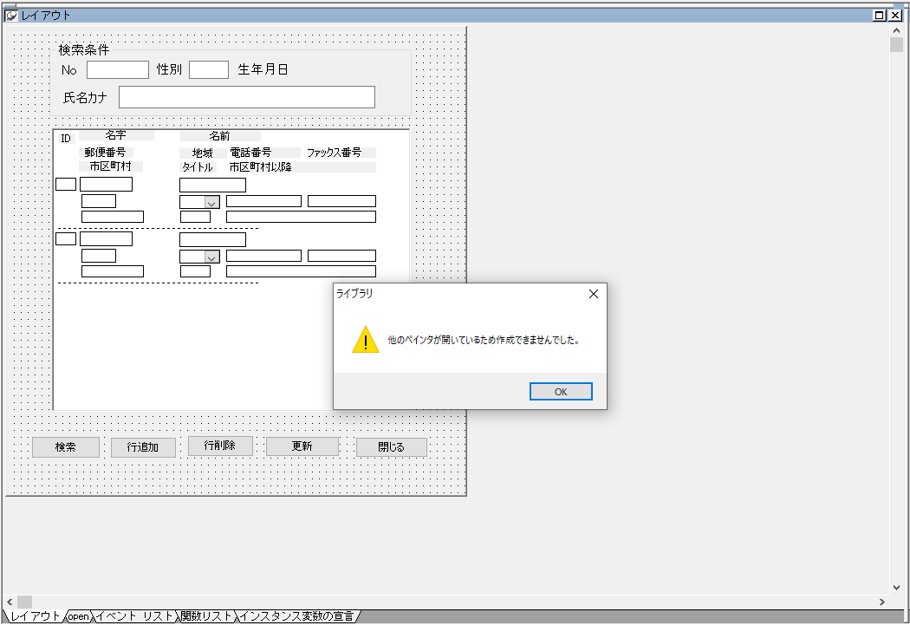
Task: Select the 性別 input field
Action: 208,69
